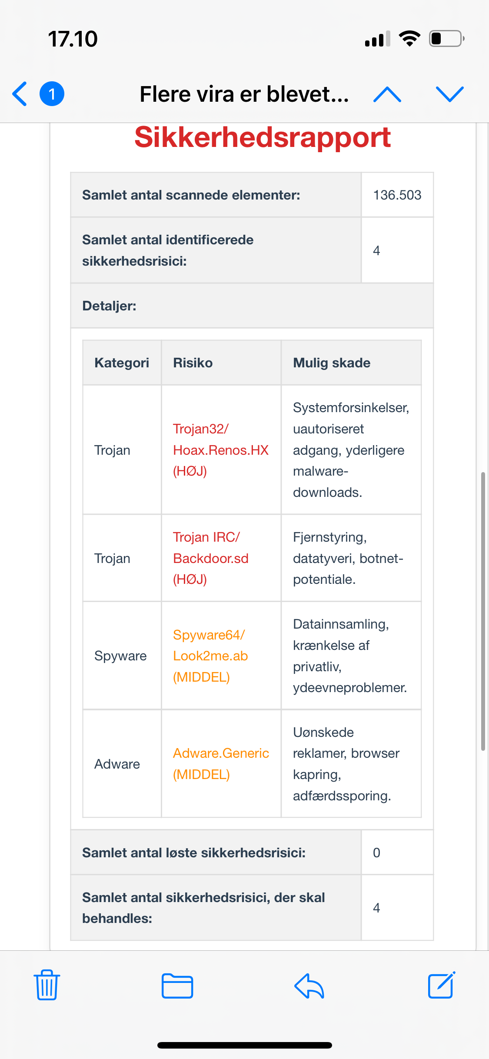Reply using the reply arrow icon

click(309, 985)
